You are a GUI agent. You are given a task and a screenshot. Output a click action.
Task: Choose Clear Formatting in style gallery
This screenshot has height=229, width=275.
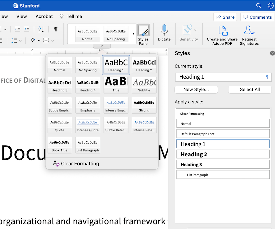click(x=79, y=163)
